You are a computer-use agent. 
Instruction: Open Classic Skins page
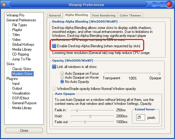point(22,69)
